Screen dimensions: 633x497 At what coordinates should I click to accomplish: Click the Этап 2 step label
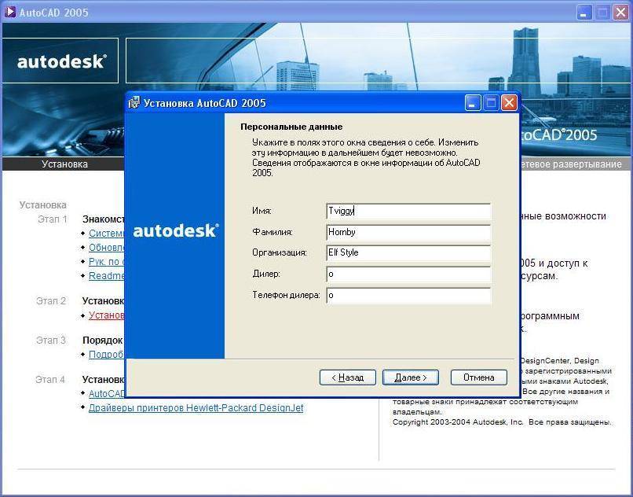tap(51, 301)
